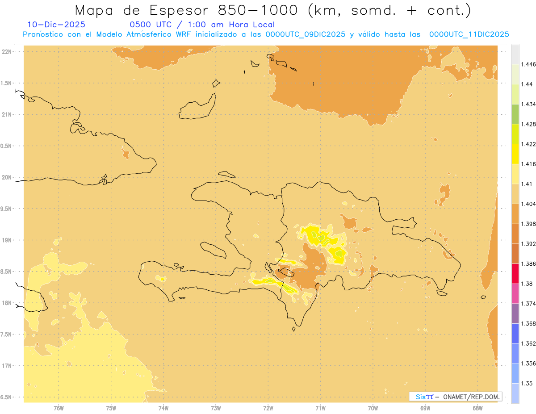Click the gray swatch above the 1.446 label
This screenshot has width=536, height=414.
click(x=515, y=54)
